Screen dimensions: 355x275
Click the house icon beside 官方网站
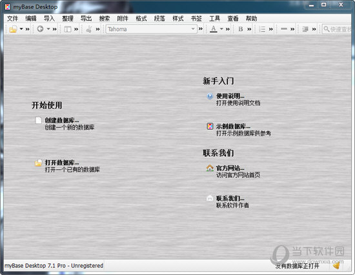(210, 168)
